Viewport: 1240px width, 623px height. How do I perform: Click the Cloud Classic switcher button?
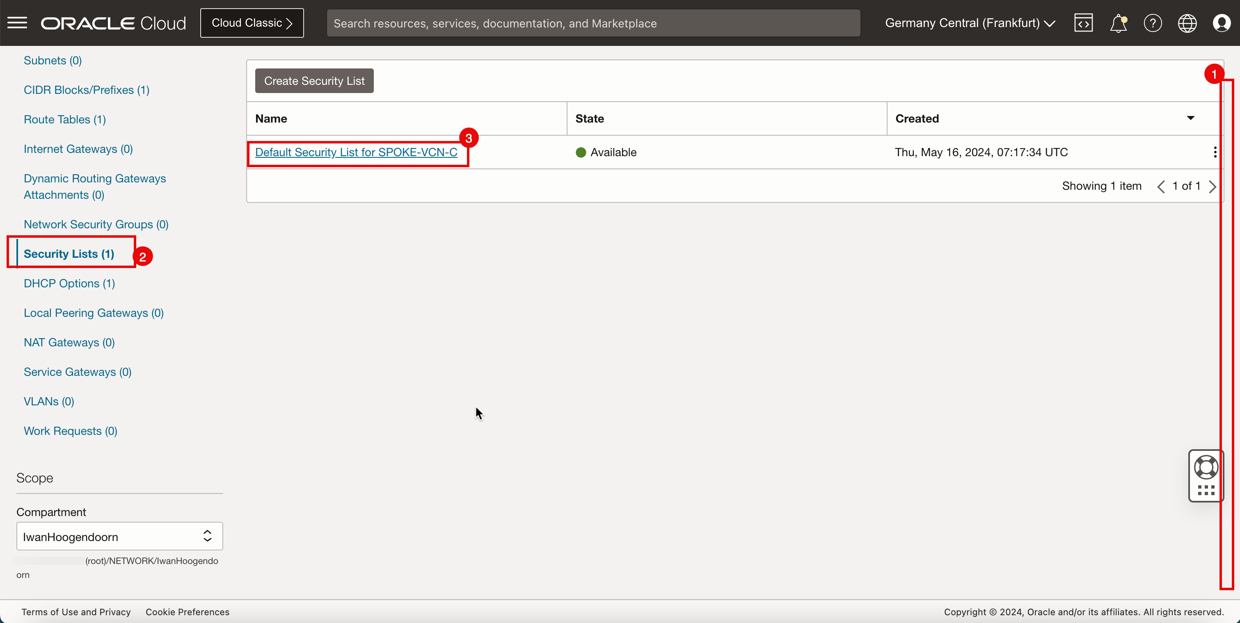coord(252,23)
